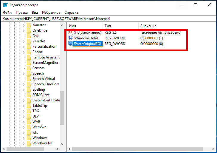Select the (По умолчанию) value name

[x=87, y=33]
